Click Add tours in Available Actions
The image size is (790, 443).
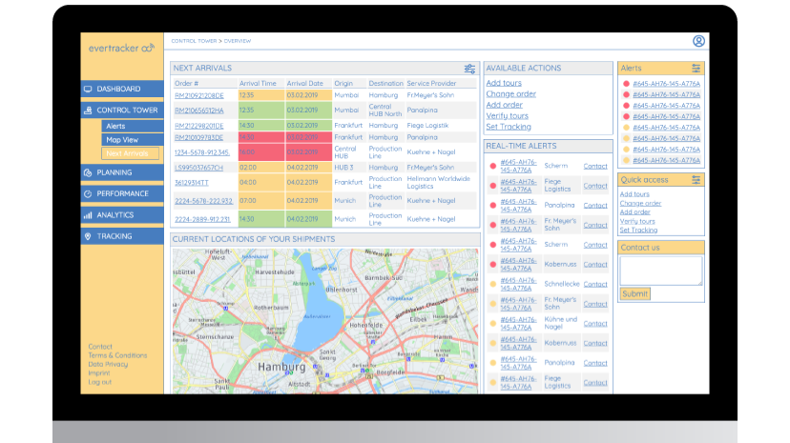pyautogui.click(x=504, y=83)
